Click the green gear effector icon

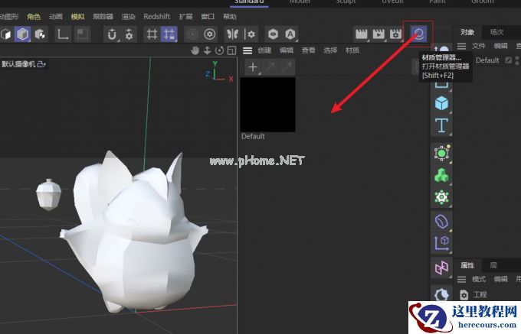tap(441, 197)
